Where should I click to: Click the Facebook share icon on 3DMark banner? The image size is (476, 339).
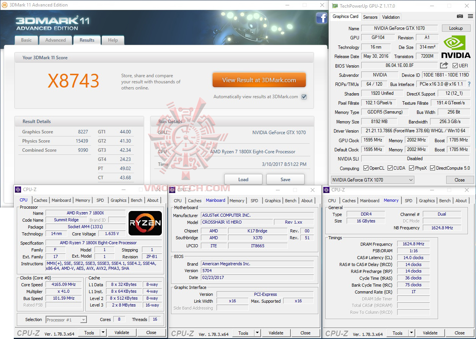click(x=321, y=18)
